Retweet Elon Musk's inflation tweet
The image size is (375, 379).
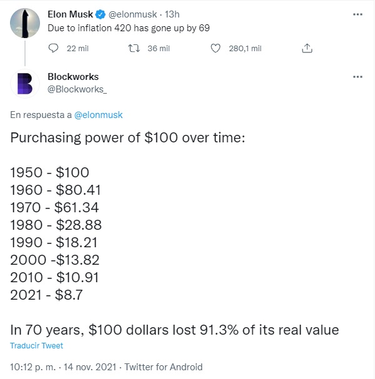[134, 48]
